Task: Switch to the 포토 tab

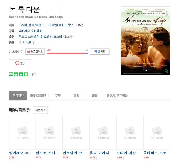Action: tap(58, 96)
